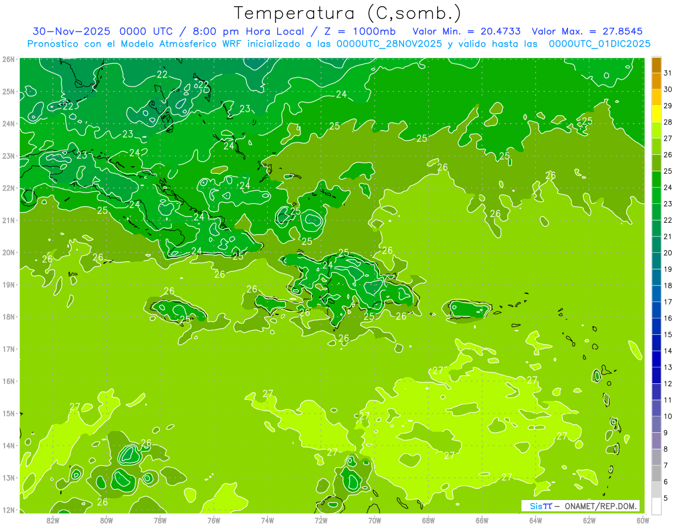Click the title 'Temperatura (C,somb.)'
Screen dimensions: 683x528
[x=348, y=13]
